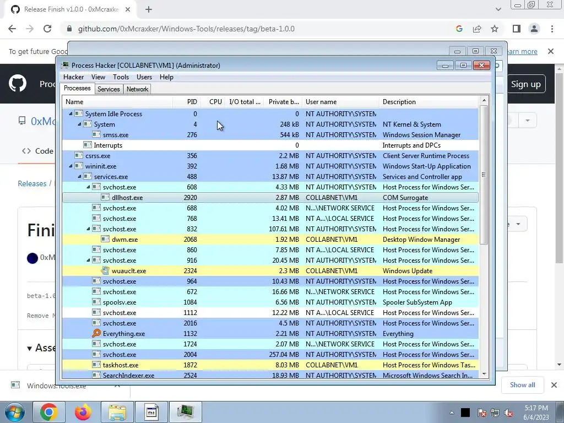Click Show all downloads button
The width and height of the screenshot is (564, 423).
click(x=522, y=385)
